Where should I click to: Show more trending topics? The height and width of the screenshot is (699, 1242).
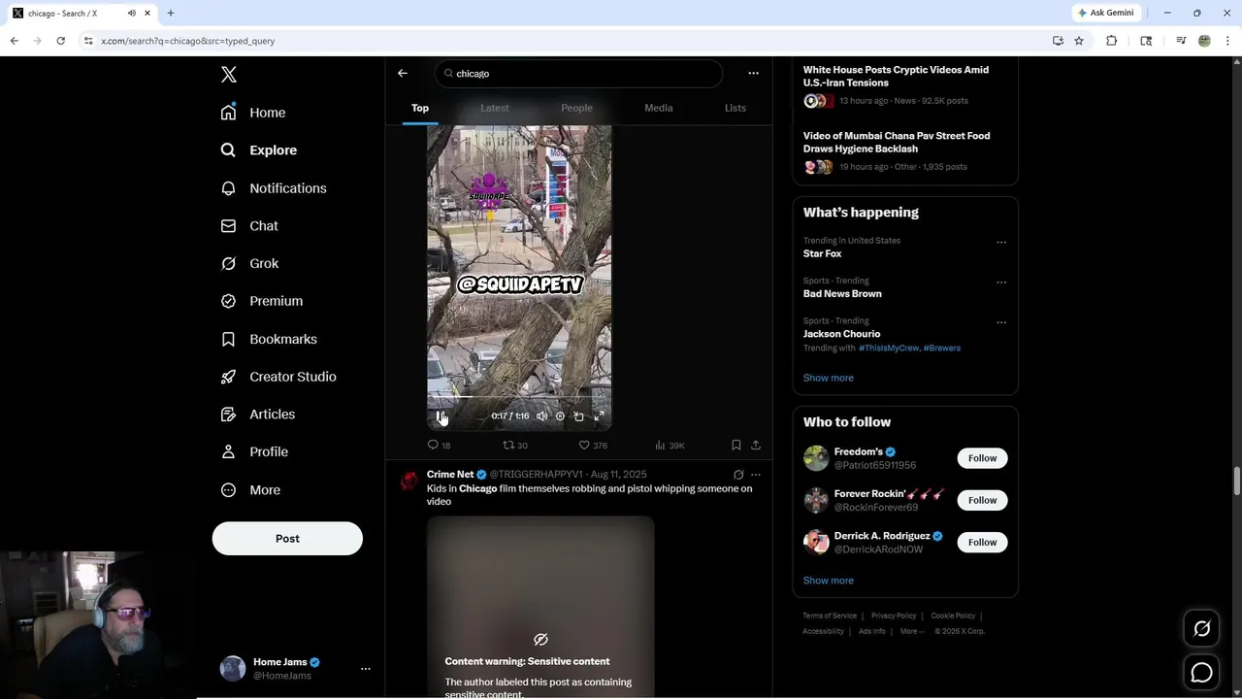pos(828,378)
